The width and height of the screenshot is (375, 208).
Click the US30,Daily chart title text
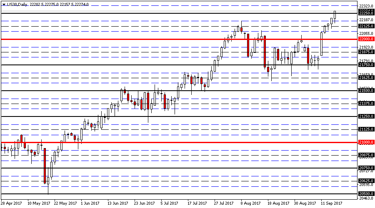point(17,4)
